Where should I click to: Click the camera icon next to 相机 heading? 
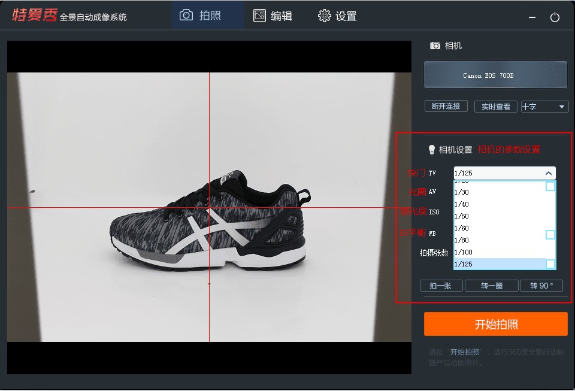(435, 46)
